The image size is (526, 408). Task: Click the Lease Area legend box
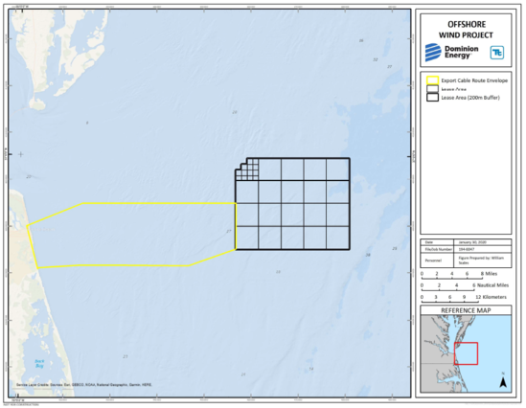pyautogui.click(x=432, y=89)
